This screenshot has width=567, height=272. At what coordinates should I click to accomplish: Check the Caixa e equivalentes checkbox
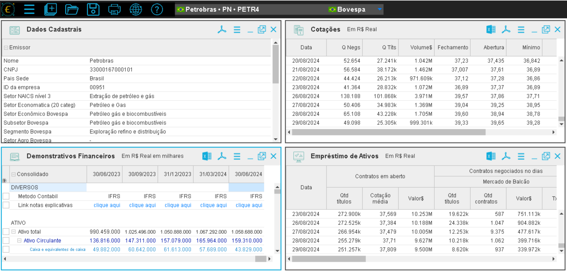[x=6, y=249]
